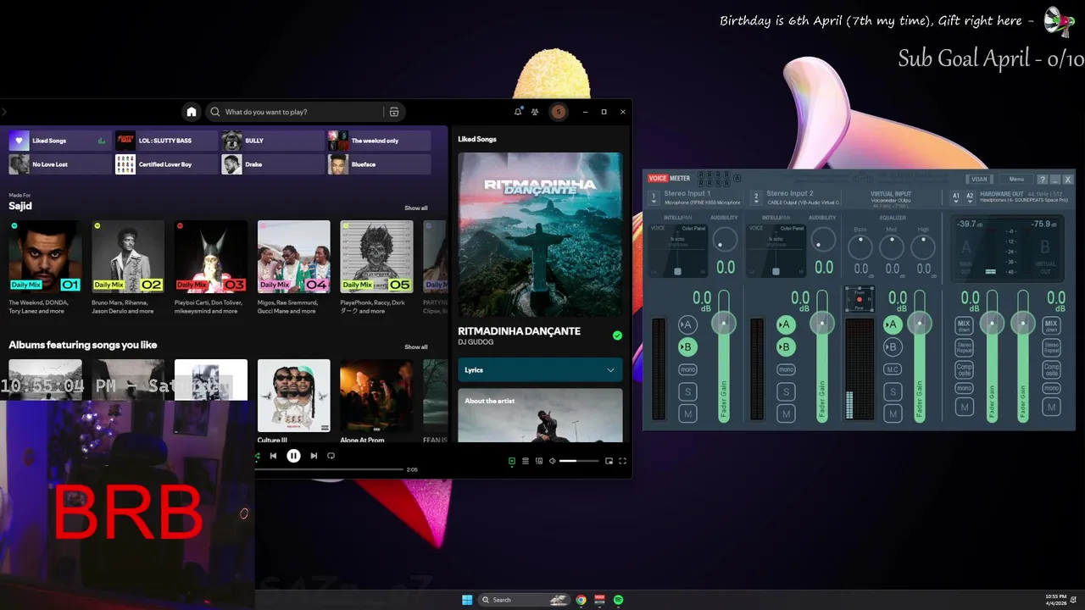Screen dimensions: 1085x610
Task: Open the About the artist card
Action: 540,415
